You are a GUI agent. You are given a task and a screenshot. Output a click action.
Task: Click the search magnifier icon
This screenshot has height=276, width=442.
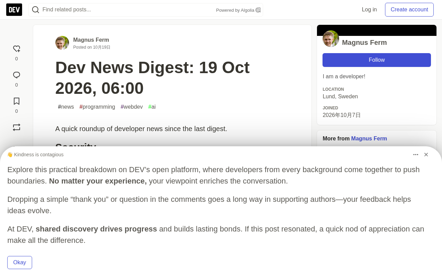pos(36,10)
